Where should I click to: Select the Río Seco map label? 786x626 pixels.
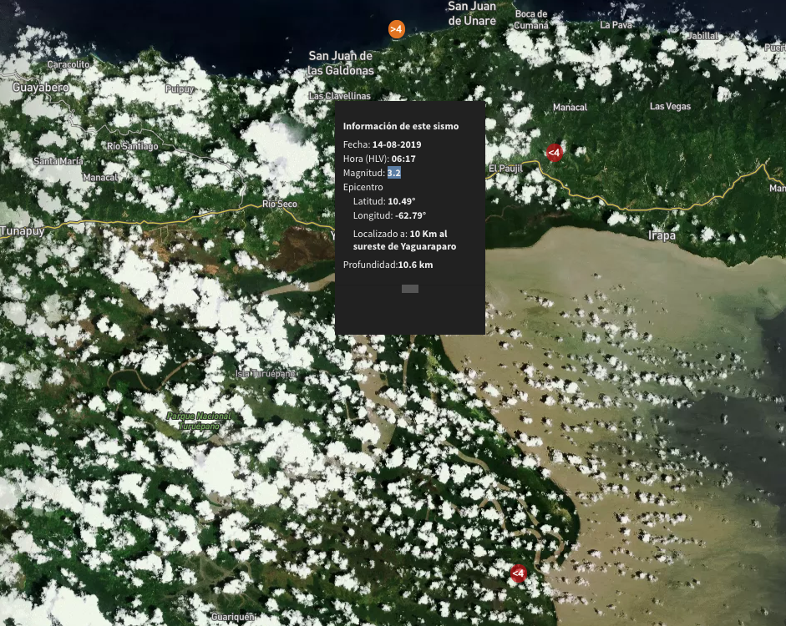tap(279, 204)
